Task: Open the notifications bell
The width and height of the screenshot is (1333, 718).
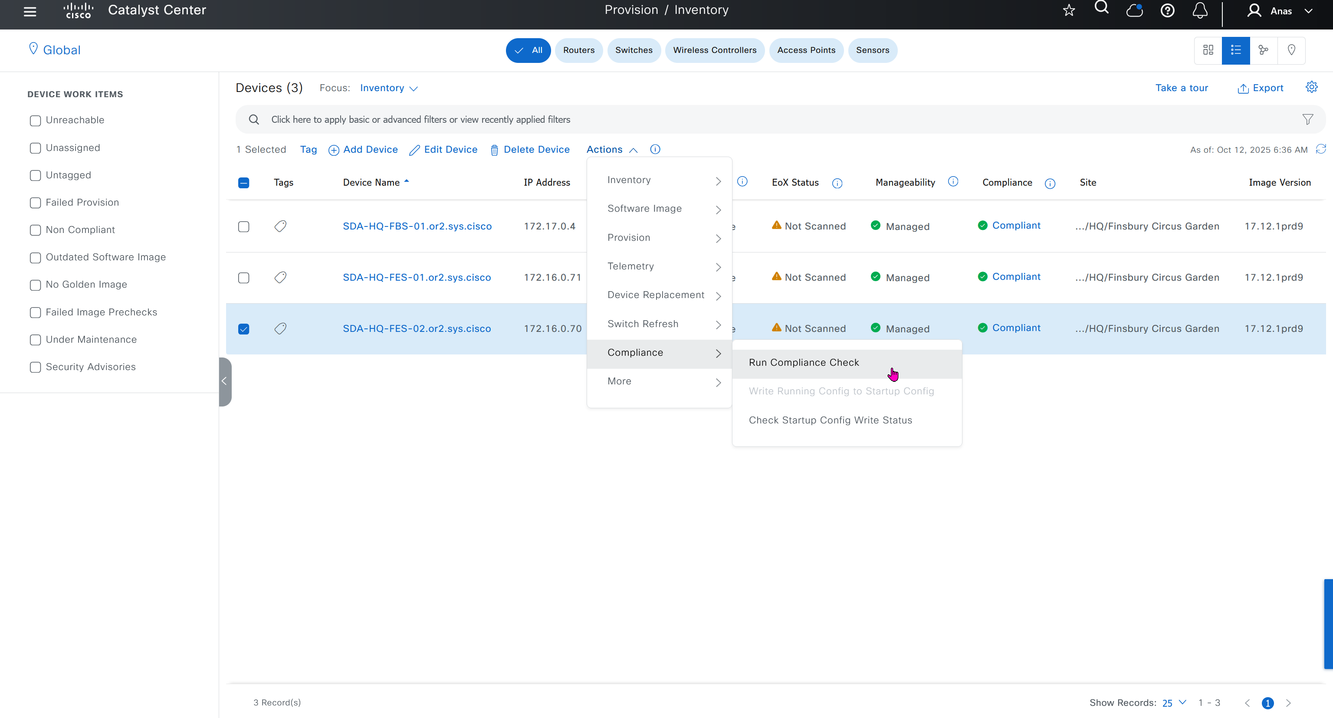Action: 1199,10
